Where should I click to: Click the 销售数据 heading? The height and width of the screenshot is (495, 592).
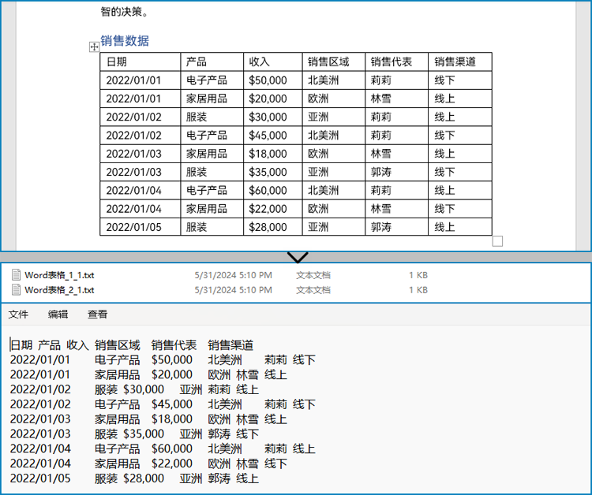[x=125, y=41]
